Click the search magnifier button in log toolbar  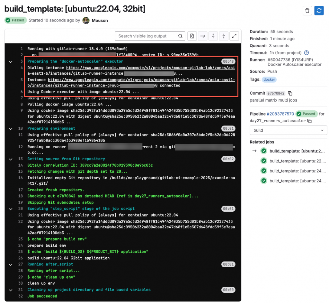pos(180,36)
